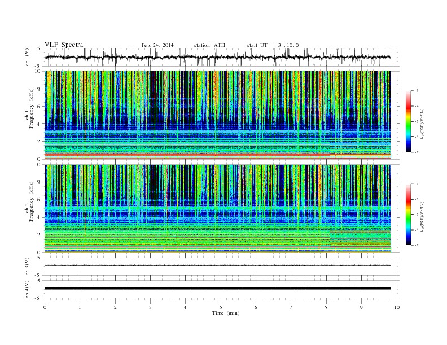Image resolution: width=447 pixels, height=345 pixels.
Task: Click time axis tick label "8"
Action: (326, 307)
